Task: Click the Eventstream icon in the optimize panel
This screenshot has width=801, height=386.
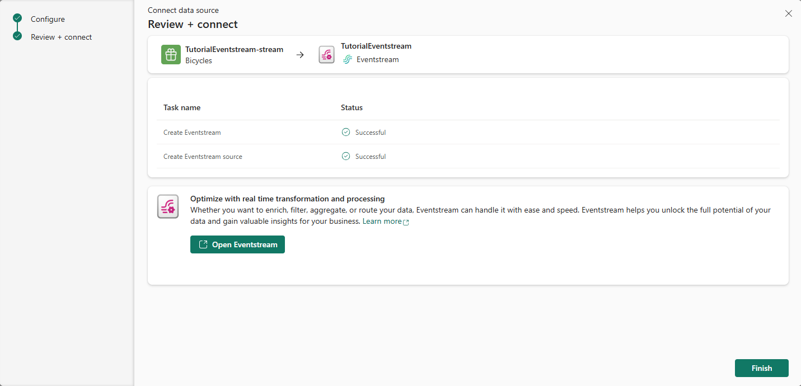Action: click(168, 206)
